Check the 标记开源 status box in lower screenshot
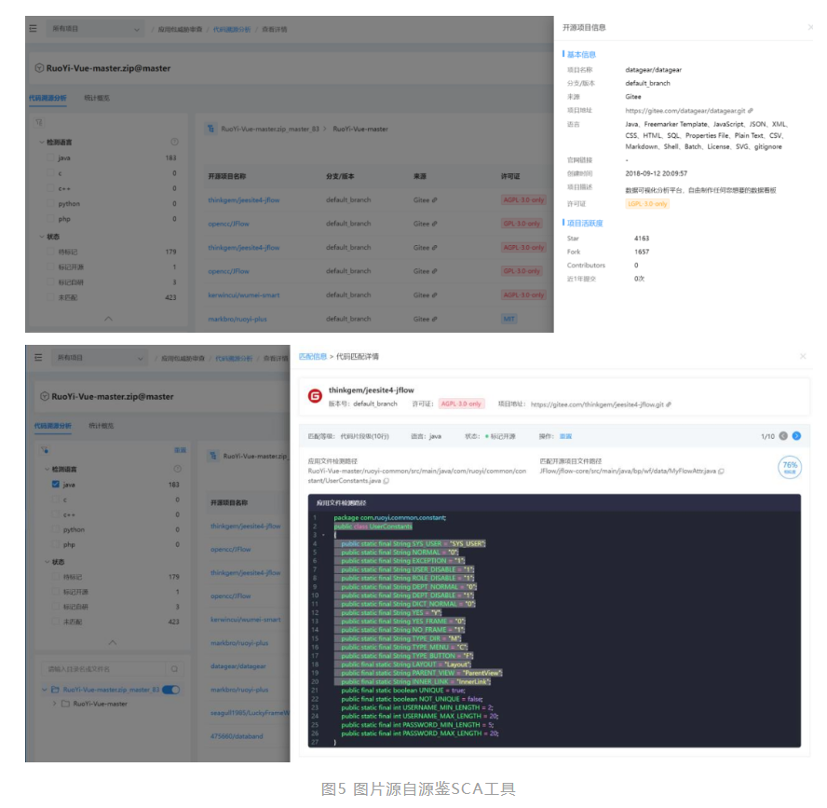 pyautogui.click(x=55, y=592)
